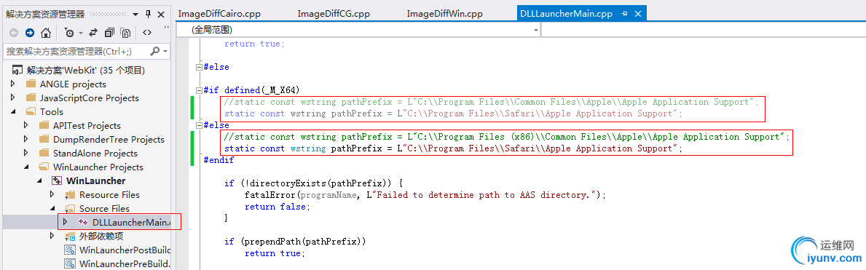
Task: Select the WinLauncherPreBuild file
Action: [125, 264]
